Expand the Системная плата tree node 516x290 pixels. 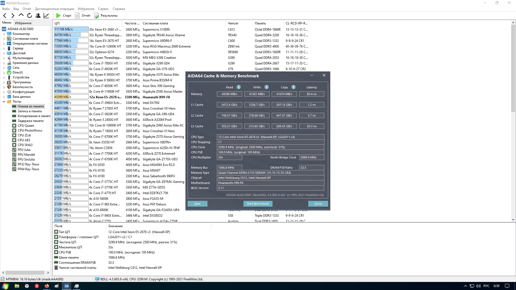(x=4, y=39)
